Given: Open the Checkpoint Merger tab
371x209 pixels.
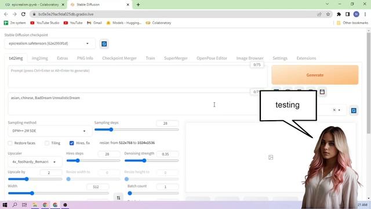Looking at the screenshot, I should point(119,58).
